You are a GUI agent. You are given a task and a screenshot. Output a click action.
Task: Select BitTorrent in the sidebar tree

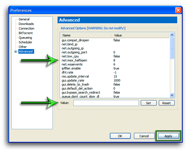[26, 33]
